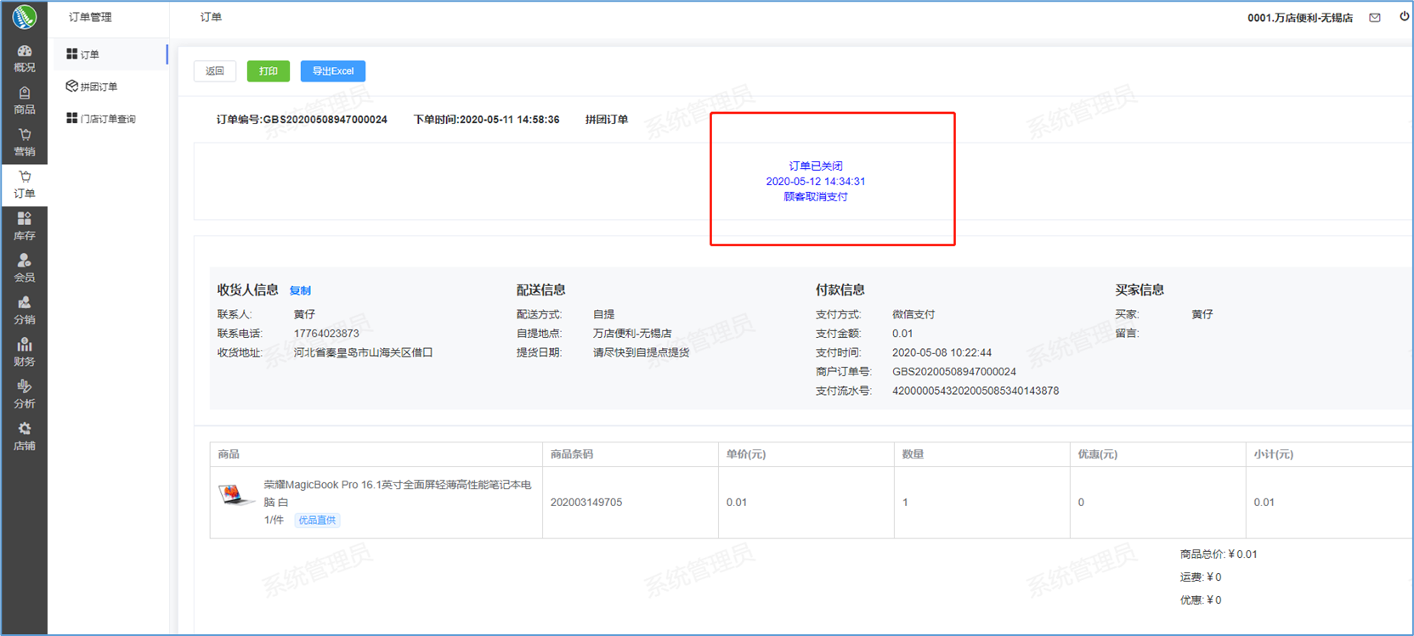Open the 库存 inventory section
Image resolution: width=1414 pixels, height=636 pixels.
(24, 227)
